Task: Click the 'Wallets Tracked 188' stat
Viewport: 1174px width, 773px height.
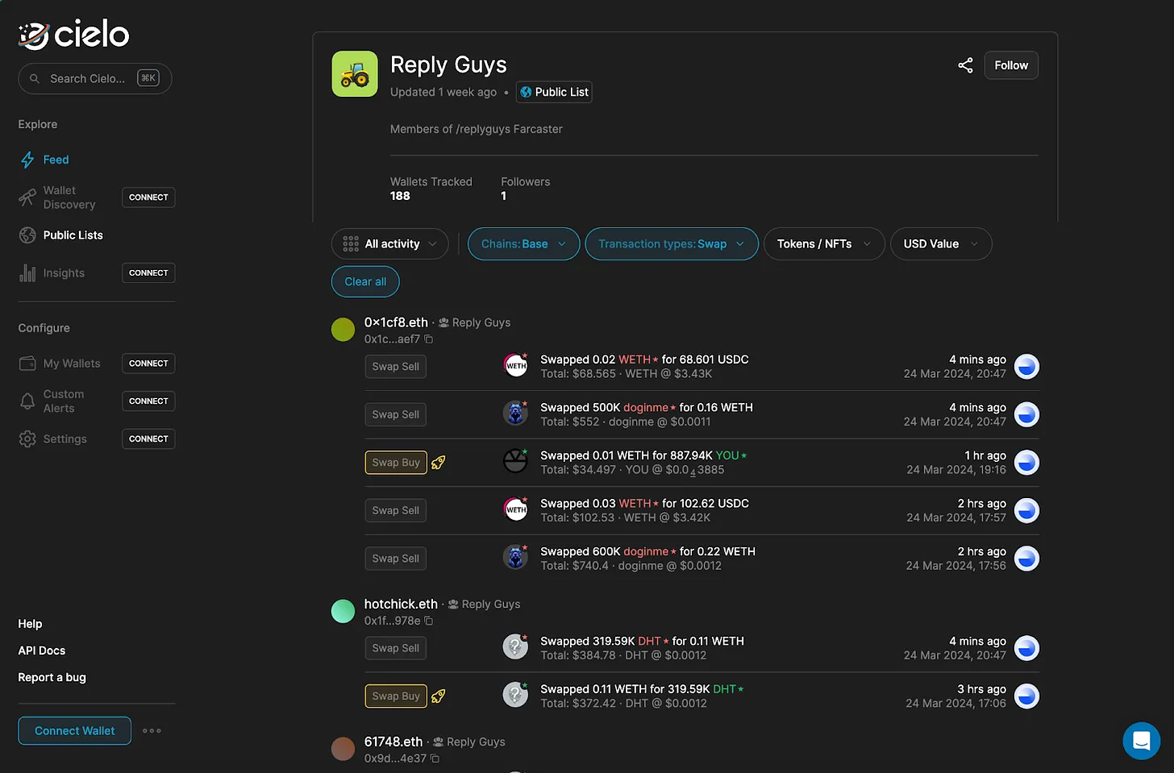Action: click(x=431, y=189)
